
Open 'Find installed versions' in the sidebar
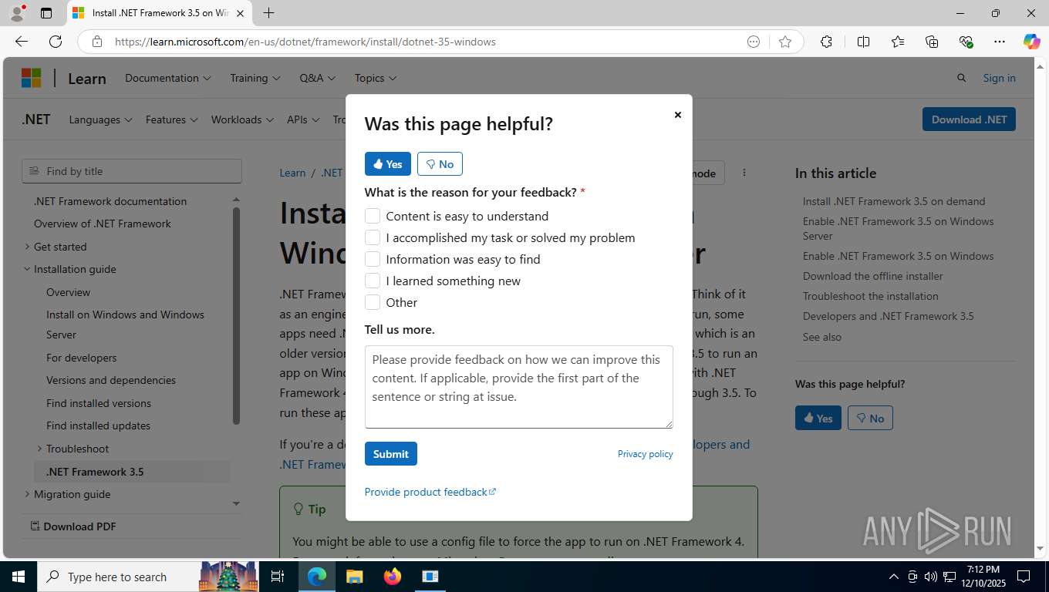point(99,403)
